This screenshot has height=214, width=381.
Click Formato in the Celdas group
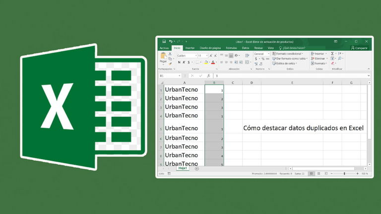pyautogui.click(x=319, y=63)
